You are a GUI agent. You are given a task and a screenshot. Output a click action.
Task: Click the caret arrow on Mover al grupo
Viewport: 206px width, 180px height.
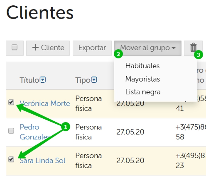[174, 48]
